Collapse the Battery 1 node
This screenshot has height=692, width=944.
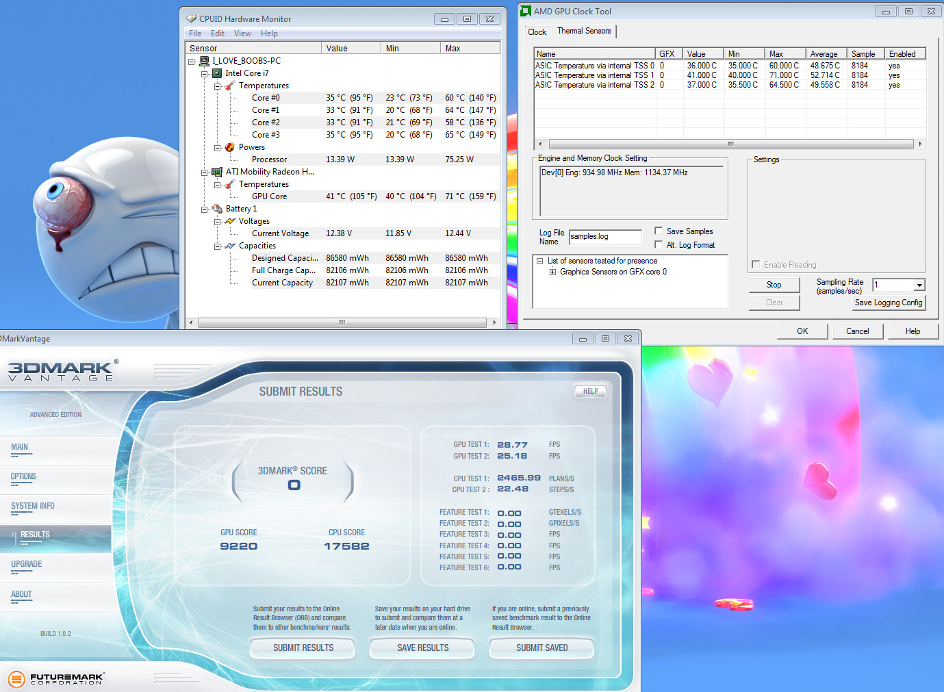tap(205, 209)
